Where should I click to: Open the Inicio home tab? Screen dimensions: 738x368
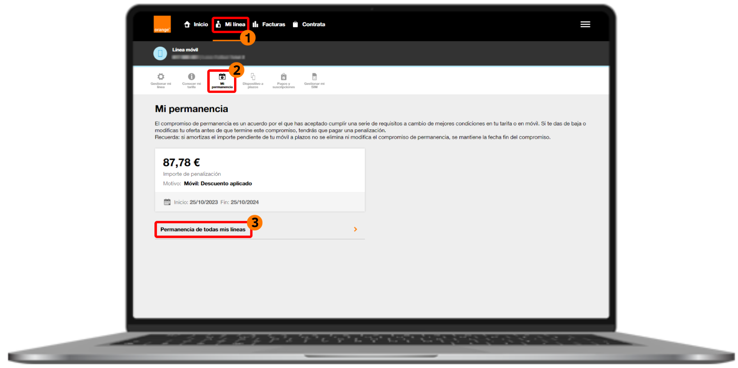tap(196, 24)
